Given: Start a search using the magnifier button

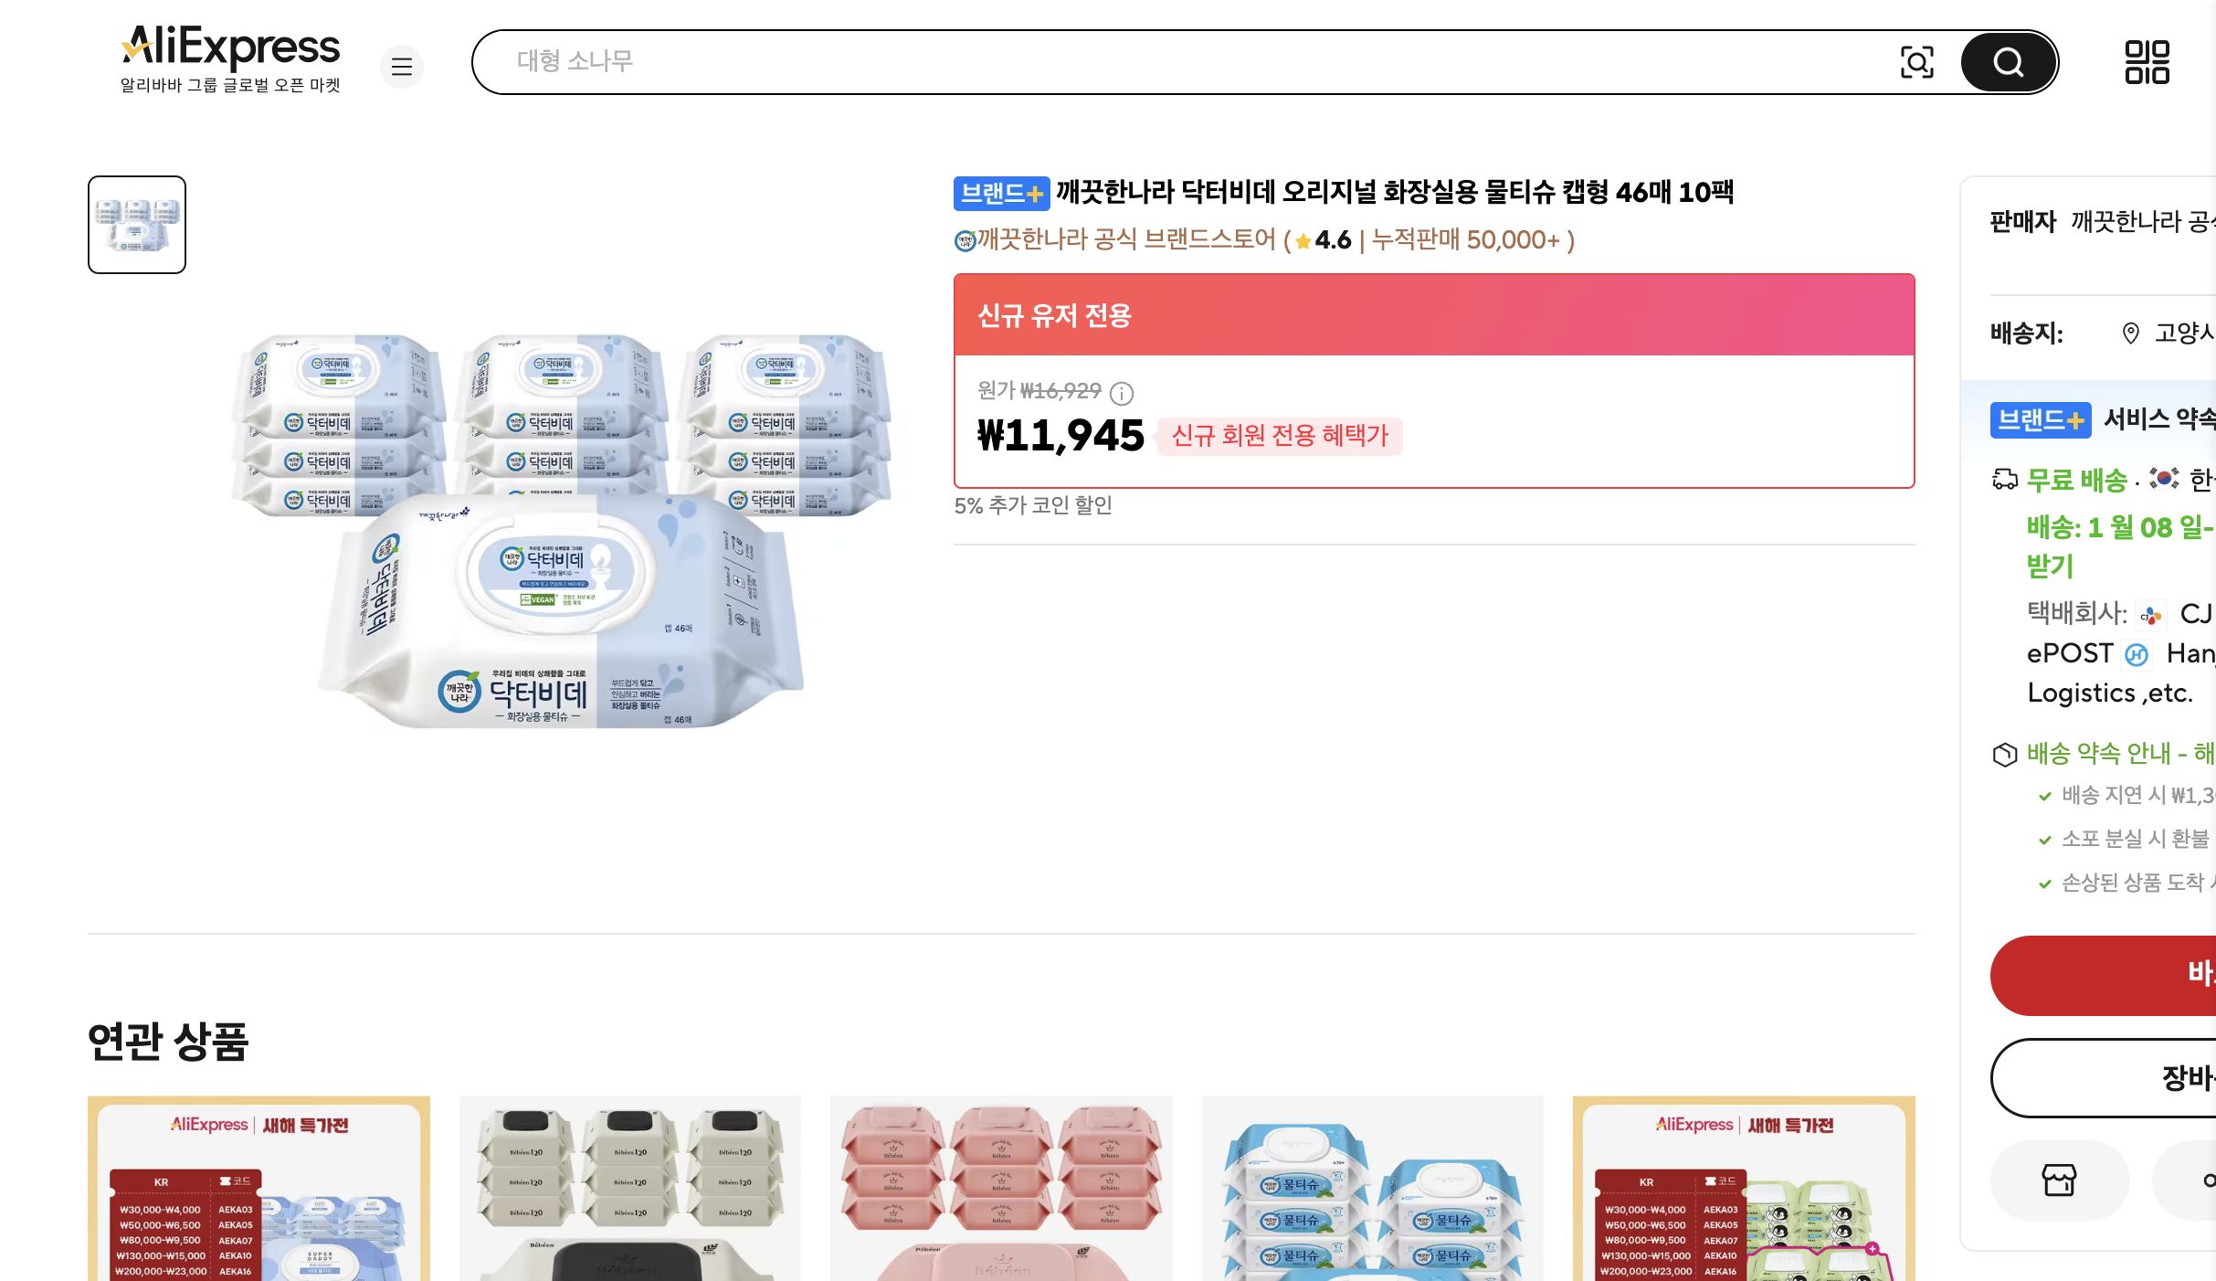Looking at the screenshot, I should pos(2007,62).
